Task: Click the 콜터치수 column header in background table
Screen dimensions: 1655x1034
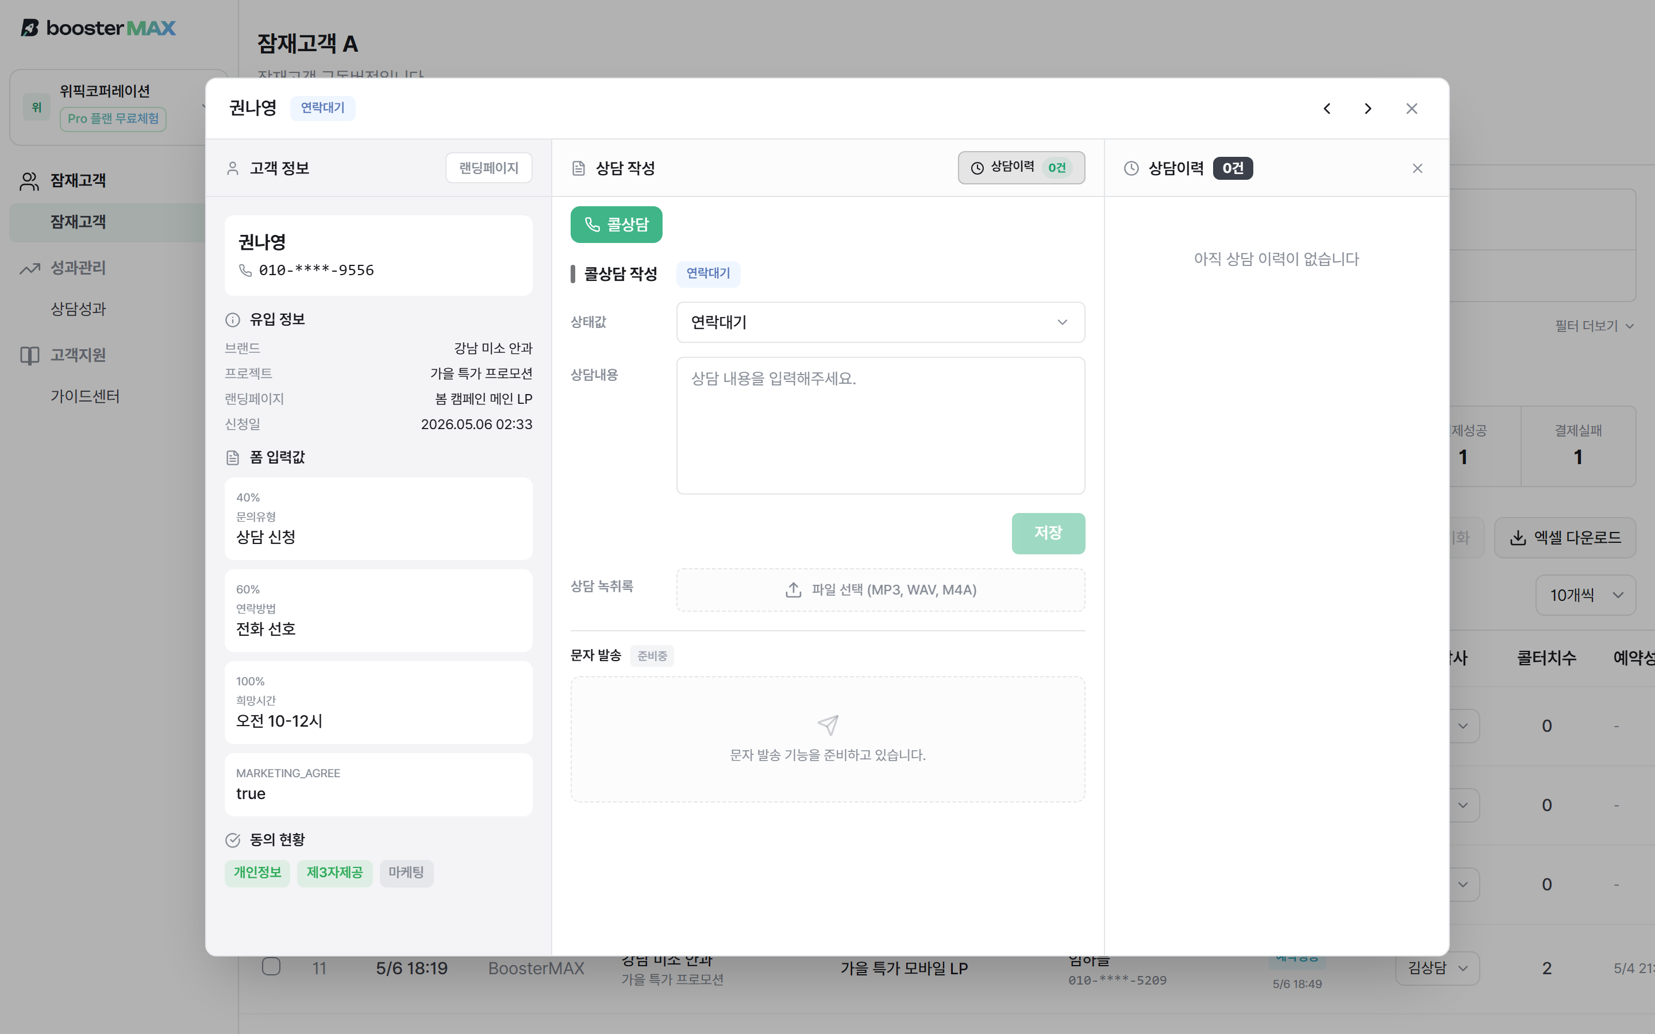Action: point(1546,658)
